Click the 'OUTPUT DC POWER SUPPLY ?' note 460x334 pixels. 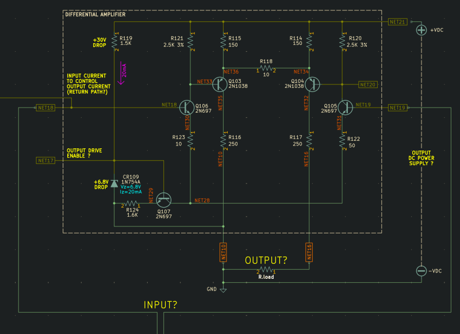[x=421, y=158]
